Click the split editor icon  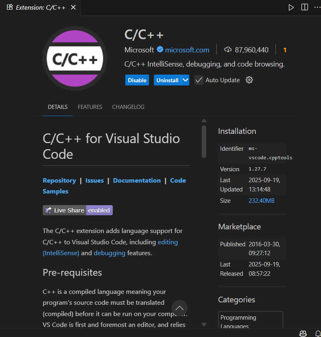(304, 8)
